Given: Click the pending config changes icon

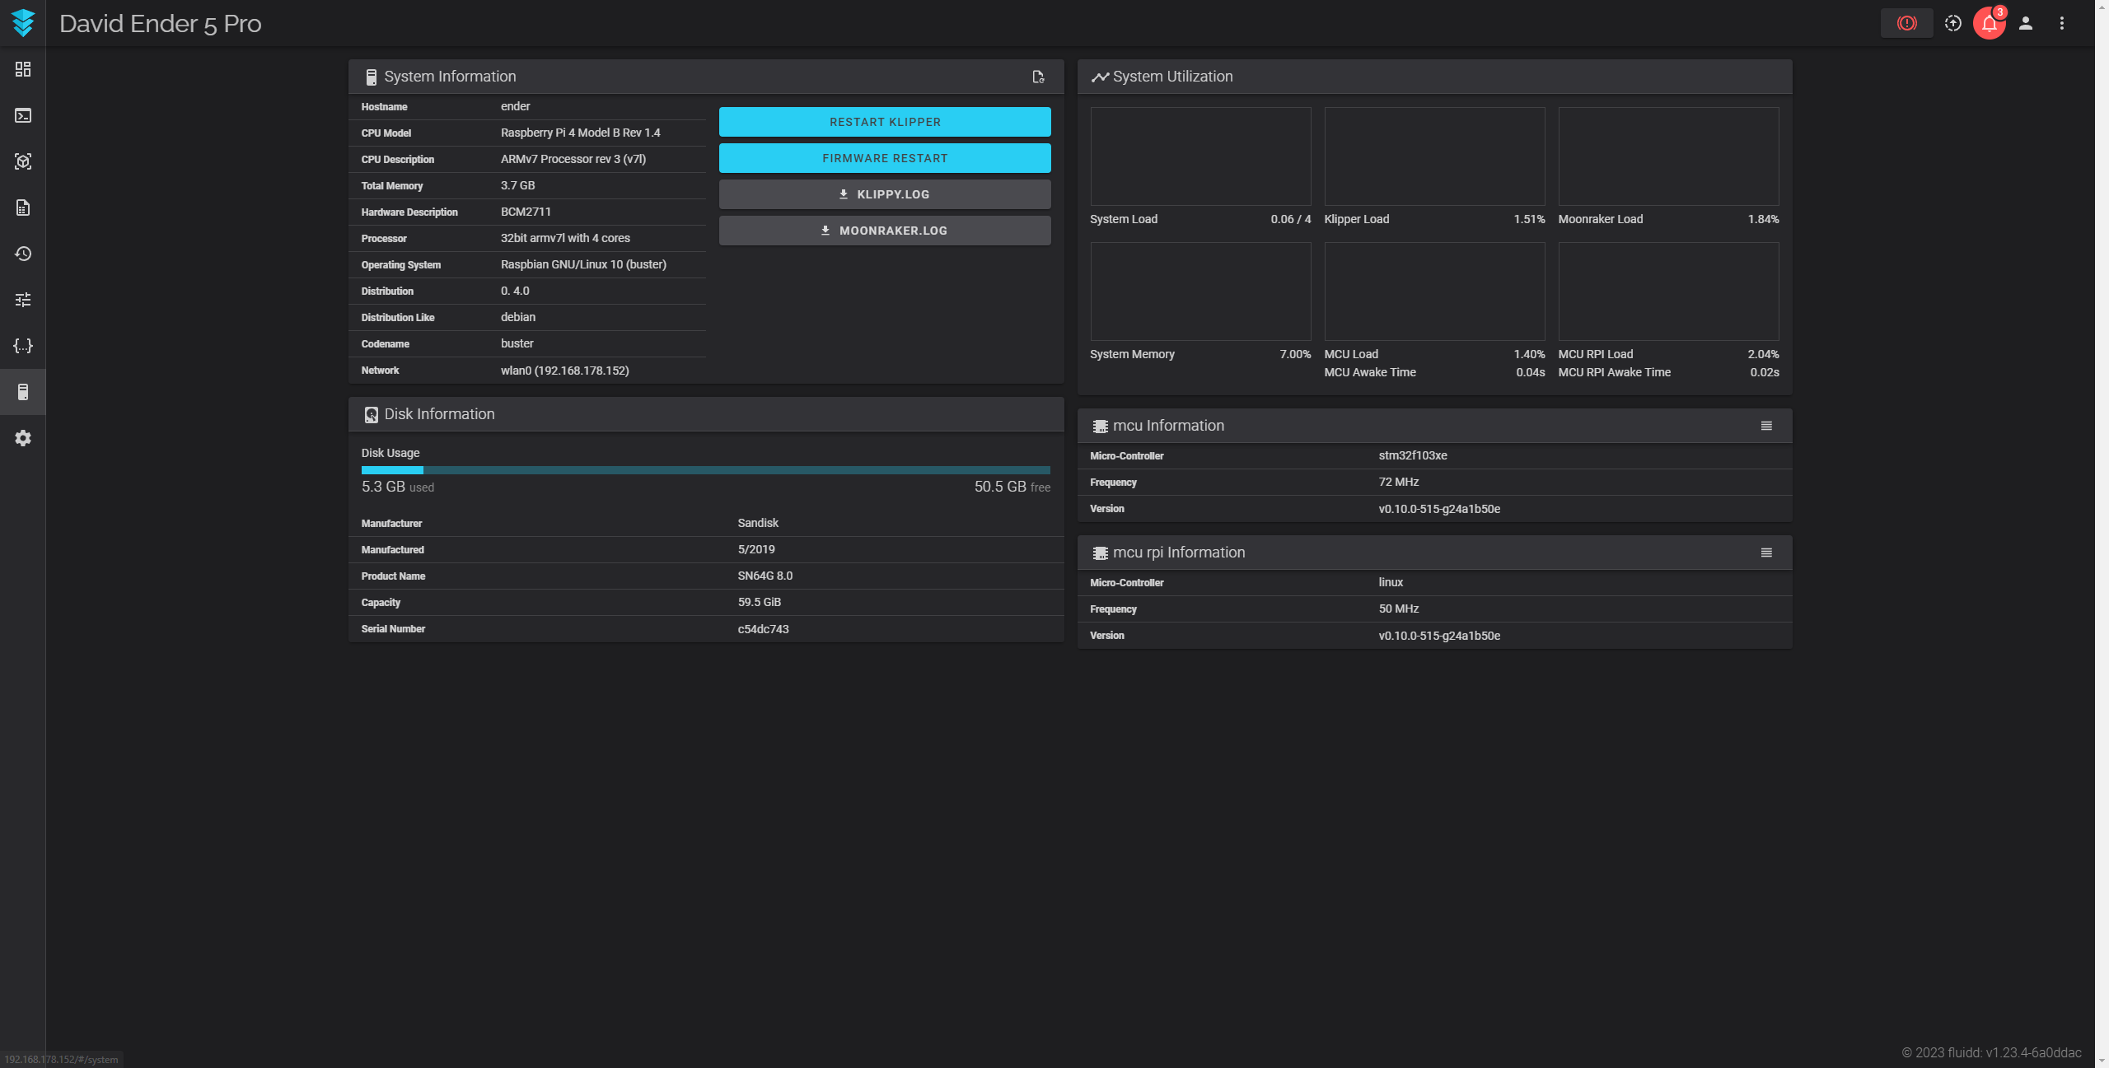Looking at the screenshot, I should 1952,23.
